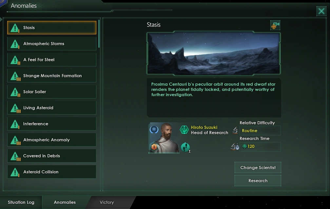The image size is (330, 209).
Task: Click the warning triangle icon on Stasis entry
Action: (x=15, y=28)
